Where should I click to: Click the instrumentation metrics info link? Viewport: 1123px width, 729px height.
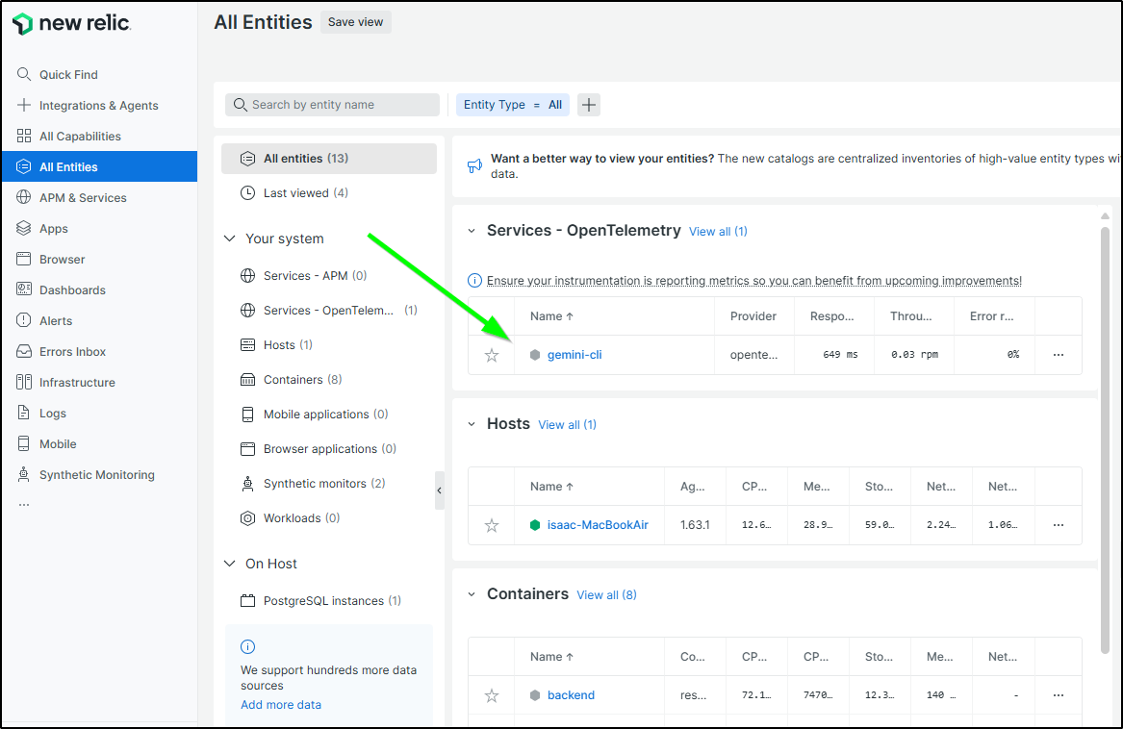754,281
